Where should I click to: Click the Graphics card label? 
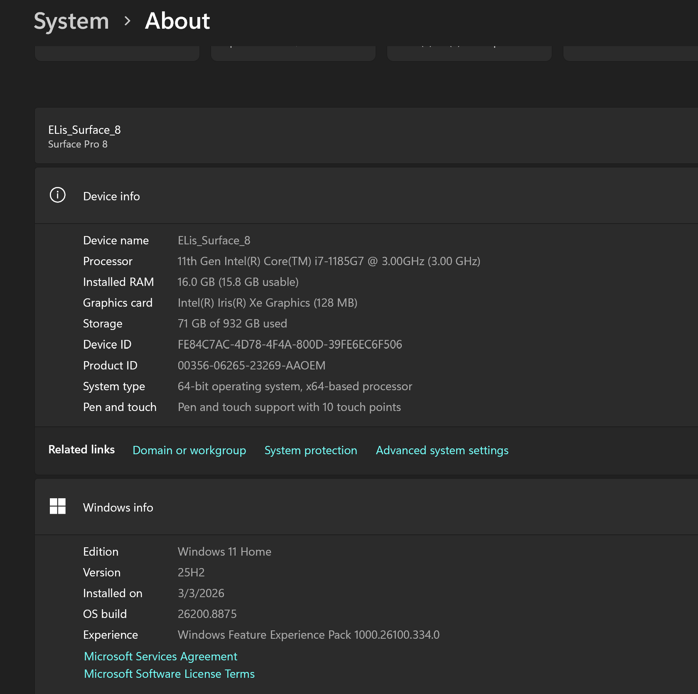118,303
